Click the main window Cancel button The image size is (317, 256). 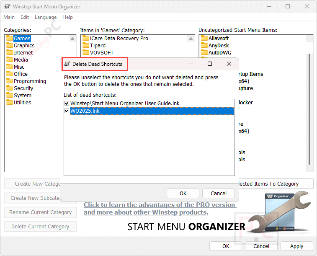261,246
